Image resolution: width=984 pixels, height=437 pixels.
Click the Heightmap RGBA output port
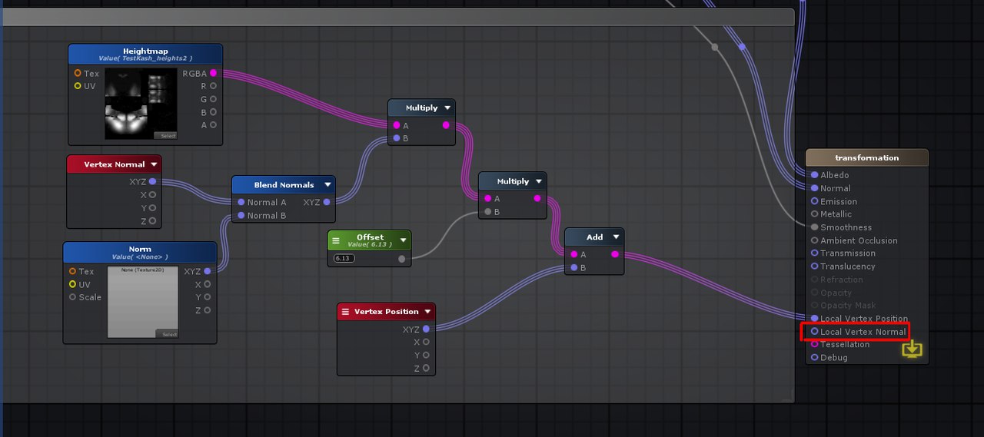213,73
